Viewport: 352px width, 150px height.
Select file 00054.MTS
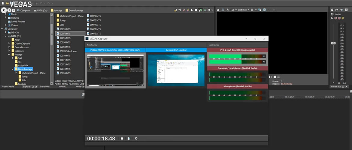70,33
